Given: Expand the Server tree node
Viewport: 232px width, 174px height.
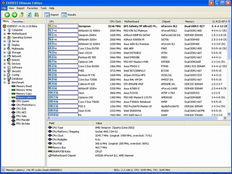Looking at the screenshot, I should pos(5,41).
